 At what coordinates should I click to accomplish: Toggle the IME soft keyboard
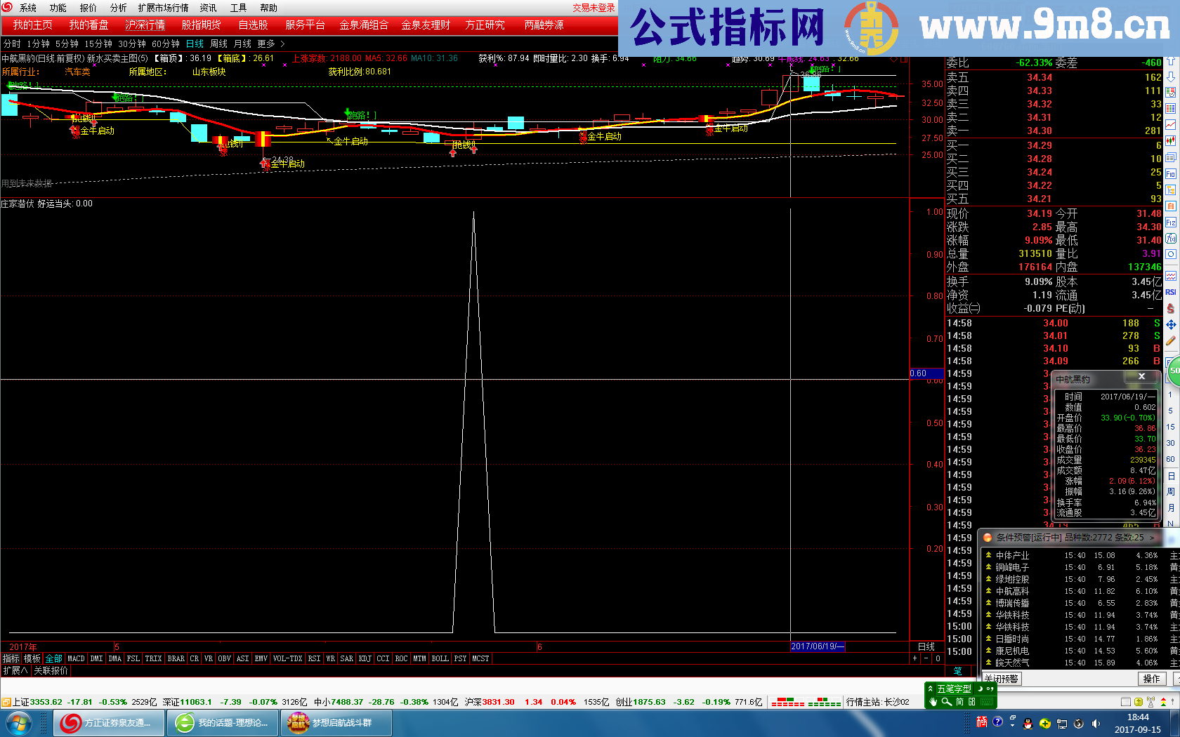click(x=987, y=702)
